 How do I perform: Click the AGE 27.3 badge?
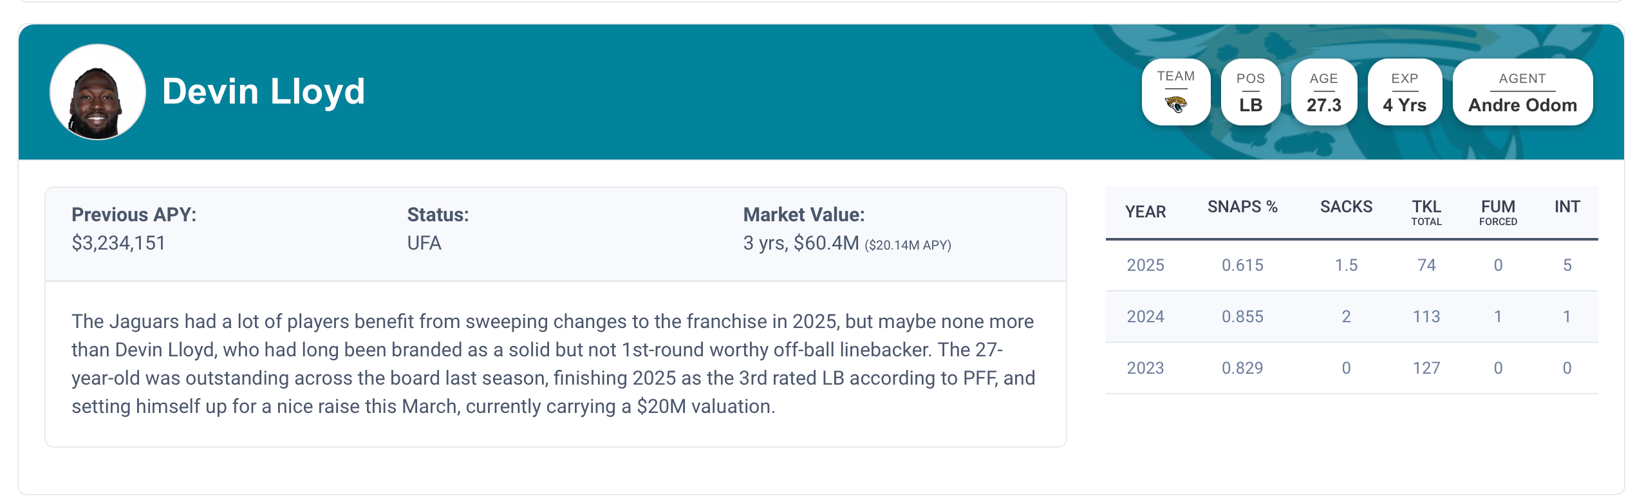pyautogui.click(x=1323, y=93)
